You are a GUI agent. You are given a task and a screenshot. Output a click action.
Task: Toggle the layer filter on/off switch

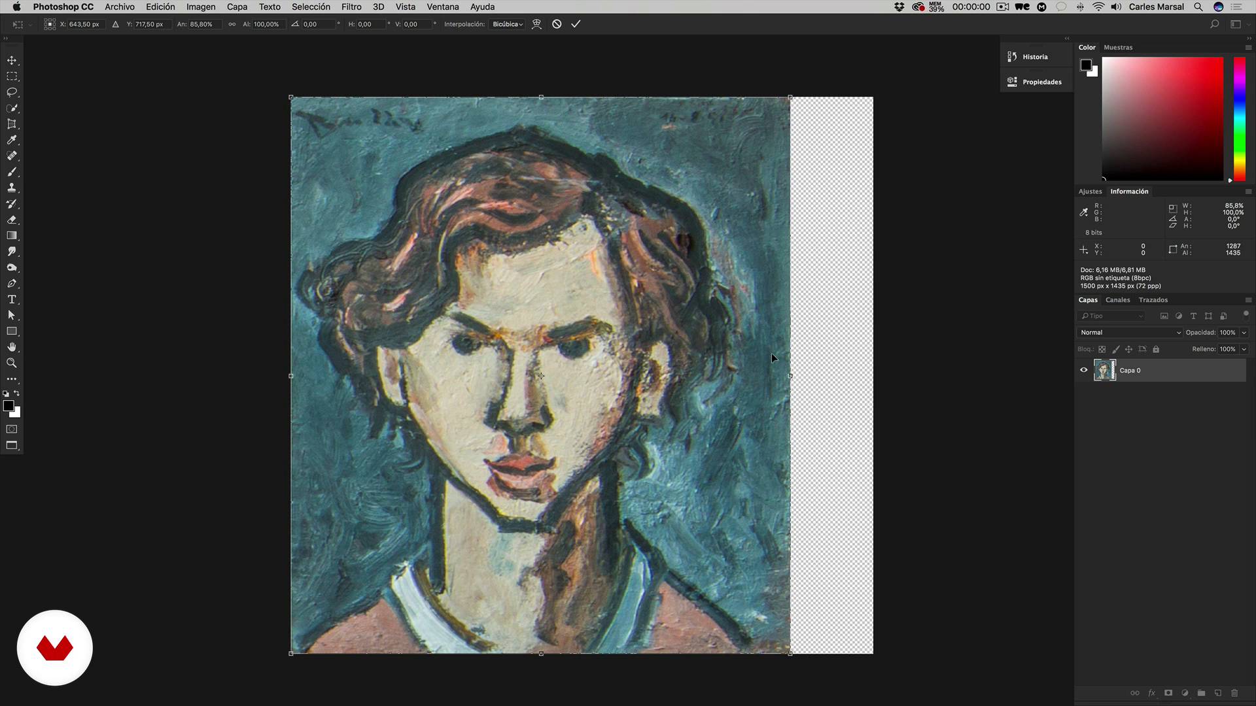coord(1246,314)
